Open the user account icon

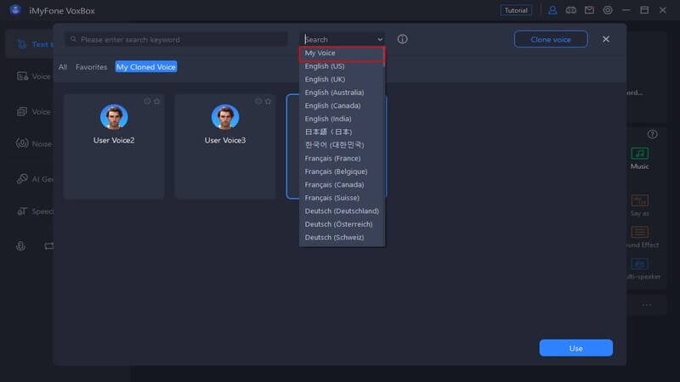click(x=552, y=10)
